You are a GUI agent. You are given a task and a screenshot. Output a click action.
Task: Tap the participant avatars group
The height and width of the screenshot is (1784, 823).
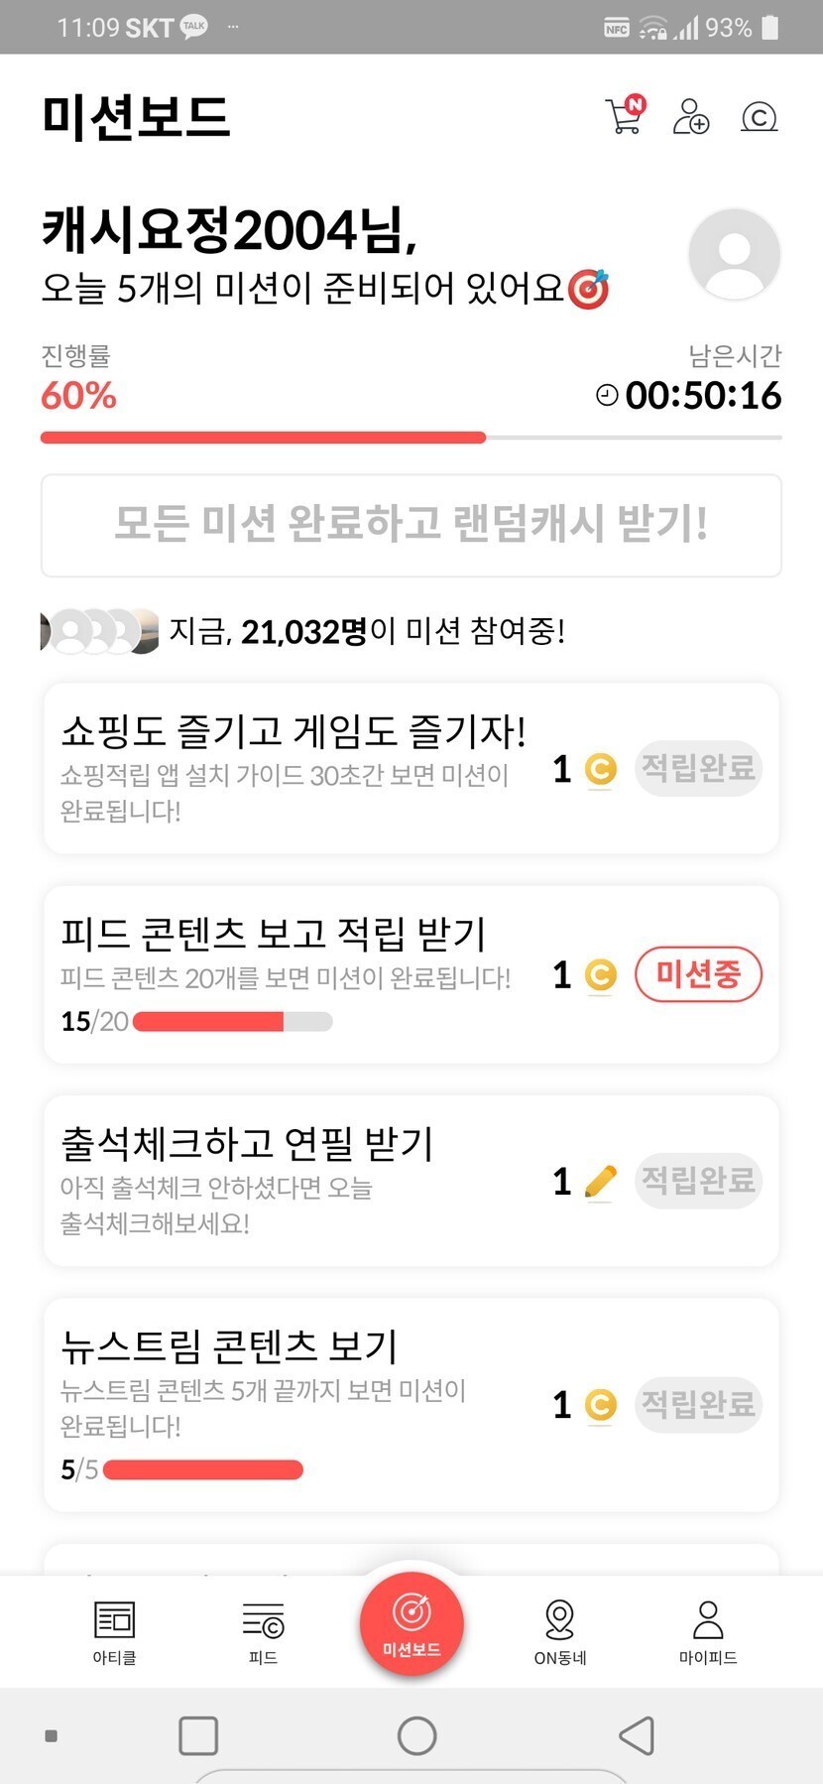pyautogui.click(x=99, y=631)
